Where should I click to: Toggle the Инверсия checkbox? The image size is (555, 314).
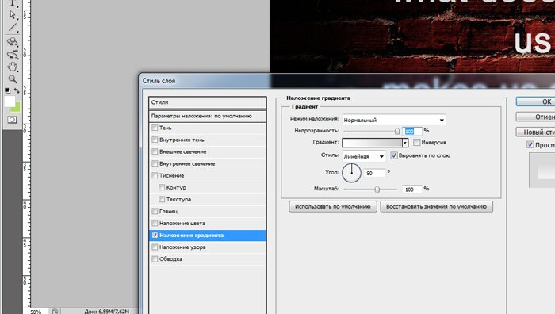coord(417,142)
